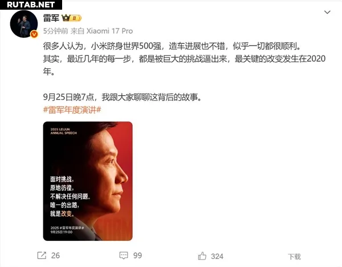Like the post with thumbs-up icon
342x267 pixels.
202,256
